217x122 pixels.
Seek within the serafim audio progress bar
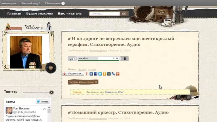tap(99, 59)
